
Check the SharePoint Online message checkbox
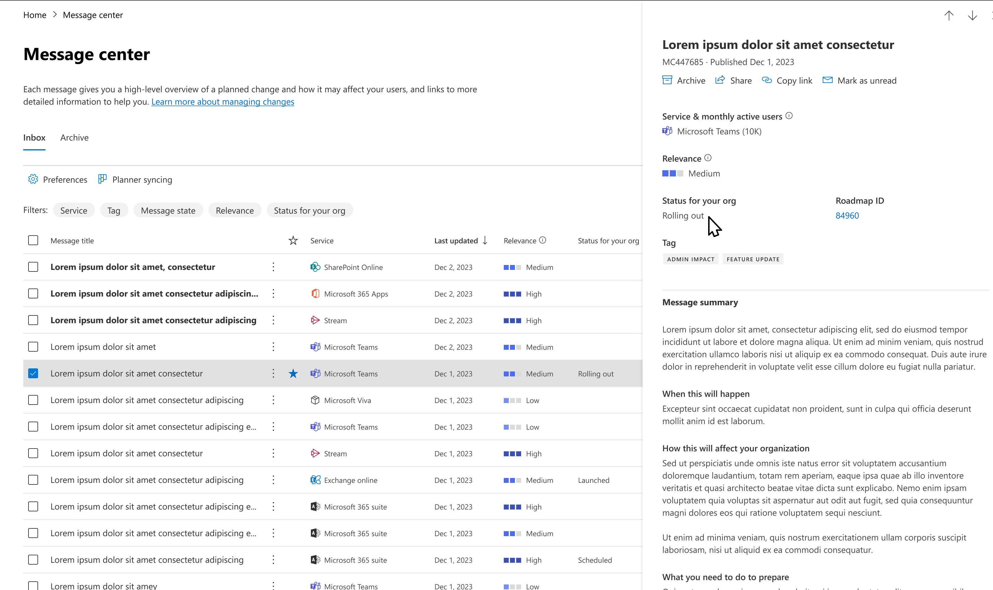coord(33,267)
